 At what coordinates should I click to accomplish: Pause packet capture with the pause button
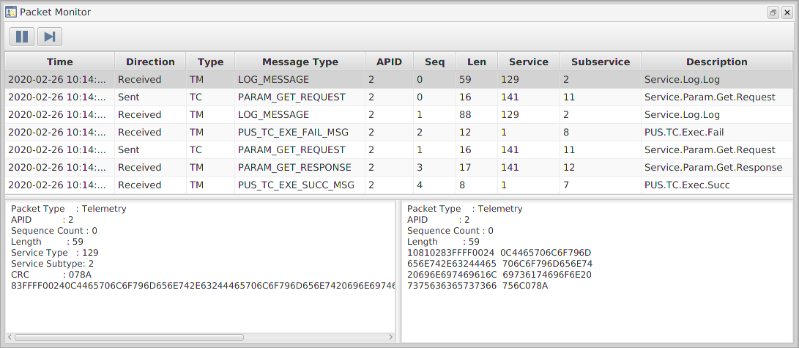click(x=22, y=37)
